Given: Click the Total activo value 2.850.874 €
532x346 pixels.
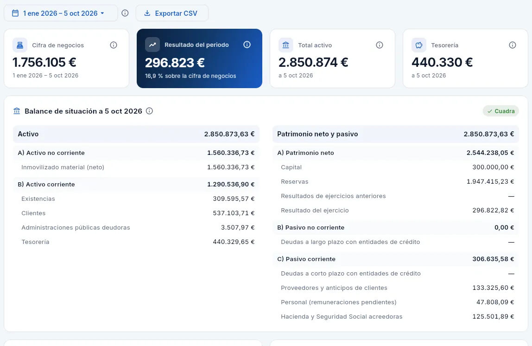Looking at the screenshot, I should (x=313, y=63).
